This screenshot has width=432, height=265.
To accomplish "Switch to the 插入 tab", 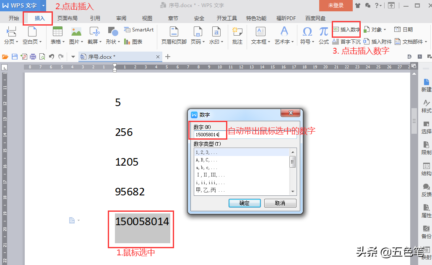I will pyautogui.click(x=39, y=18).
